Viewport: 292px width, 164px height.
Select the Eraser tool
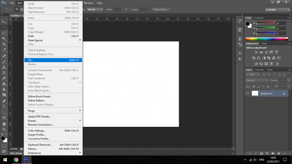coord(4,78)
